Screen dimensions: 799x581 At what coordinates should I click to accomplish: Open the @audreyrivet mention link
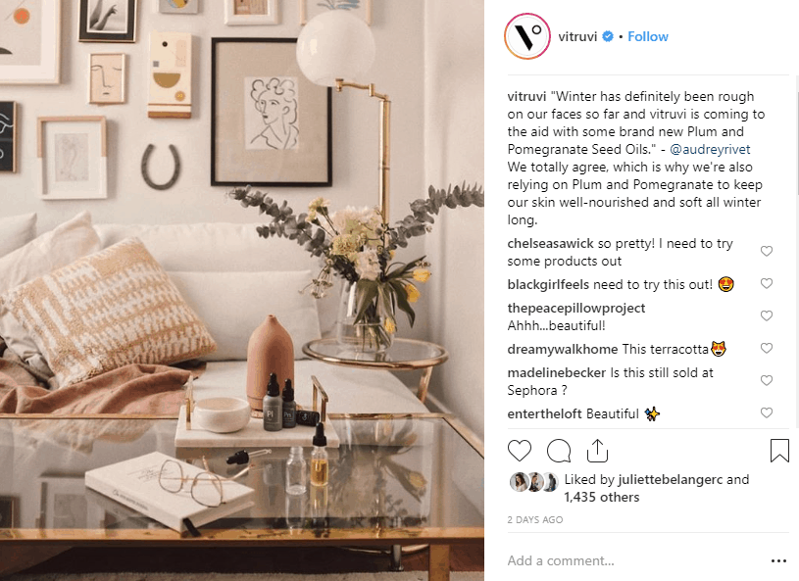710,149
